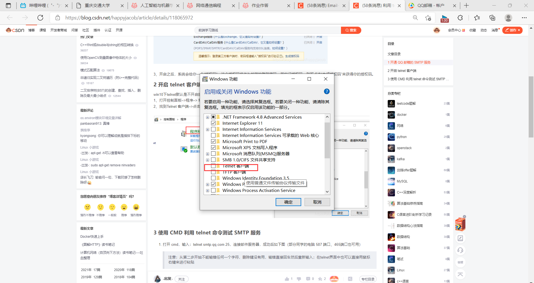Click the headset customer service icon
The height and width of the screenshot is (283, 534).
460,250
